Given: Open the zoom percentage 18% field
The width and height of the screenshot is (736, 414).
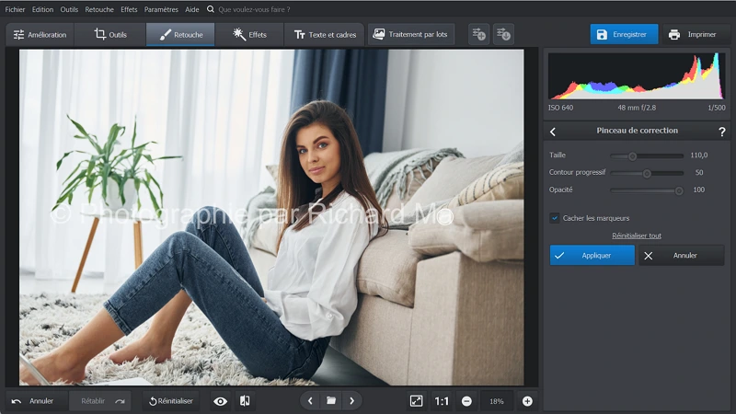Looking at the screenshot, I should click(x=497, y=401).
